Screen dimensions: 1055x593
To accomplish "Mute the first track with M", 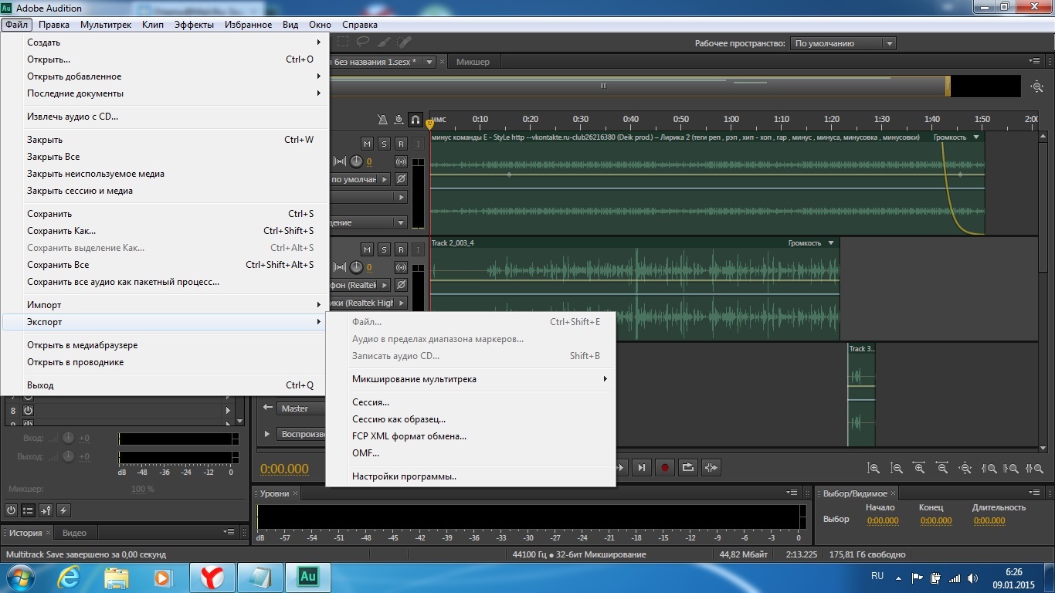I will click(367, 144).
